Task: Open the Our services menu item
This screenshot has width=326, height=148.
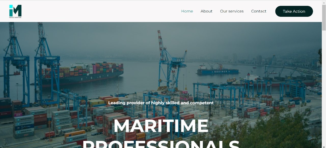Action: coord(232,11)
